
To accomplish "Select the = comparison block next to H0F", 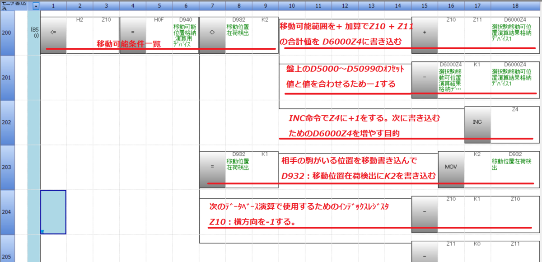I will click(133, 35).
